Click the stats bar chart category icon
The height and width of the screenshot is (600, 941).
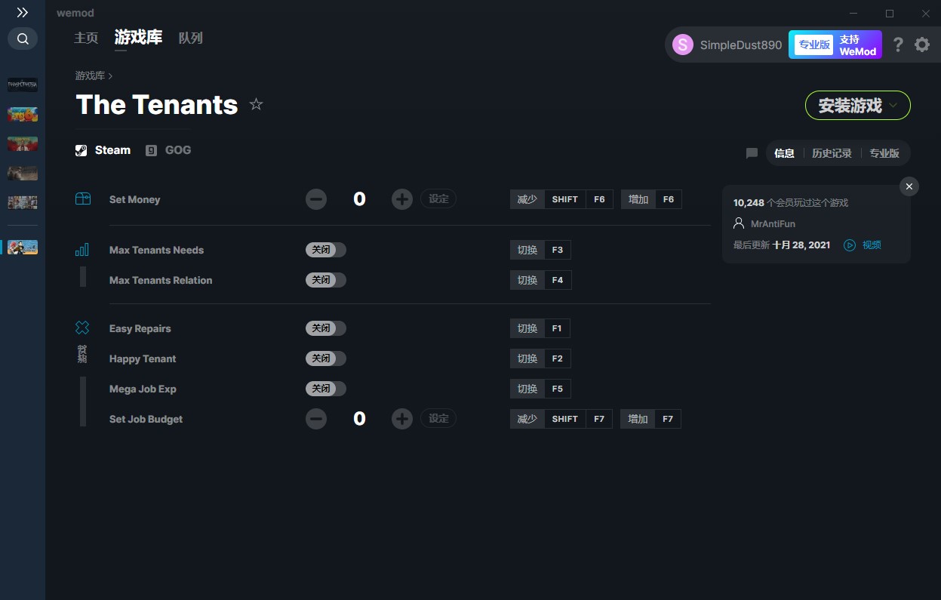coord(82,249)
